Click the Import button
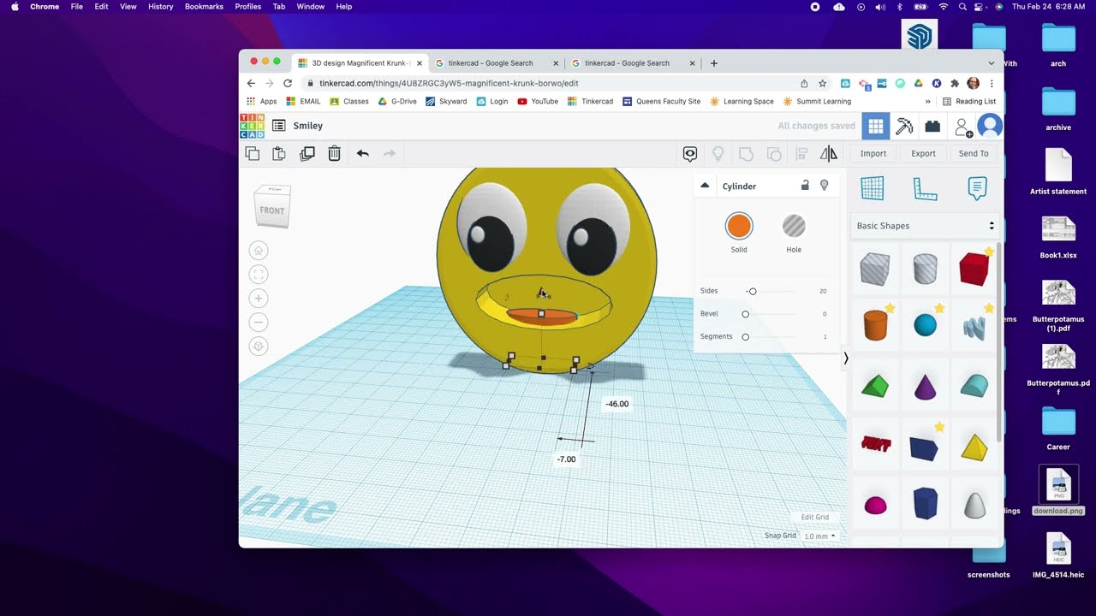This screenshot has width=1096, height=616. [873, 153]
